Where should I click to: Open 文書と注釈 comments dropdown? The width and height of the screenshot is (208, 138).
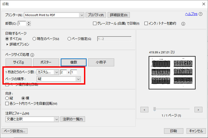(32, 119)
